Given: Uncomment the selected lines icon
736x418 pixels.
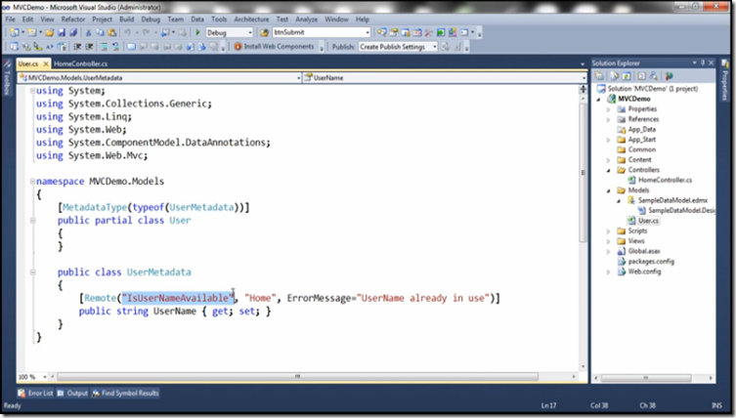Looking at the screenshot, I should [x=115, y=47].
